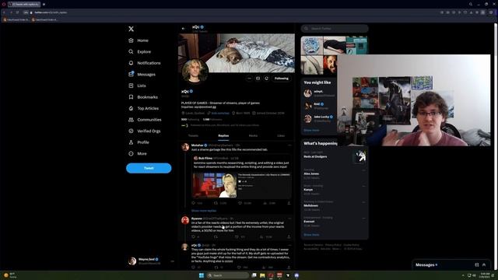This screenshot has height=280, width=498.
Task: Open options menu on Ryannn's tweet
Action: tap(289, 219)
